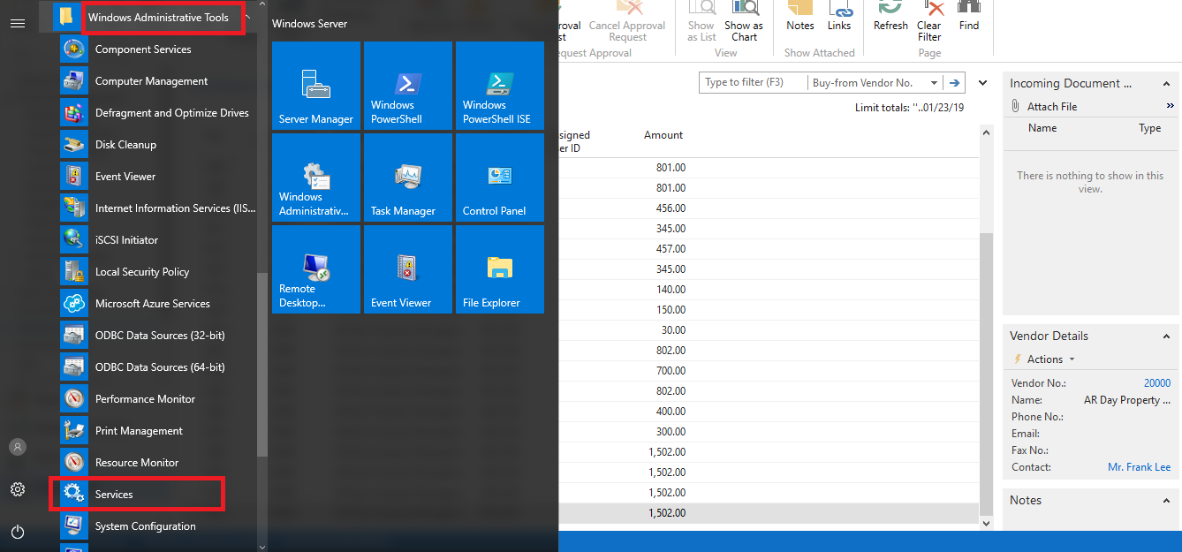
Task: Click the Windows Server group heading
Action: (x=309, y=24)
